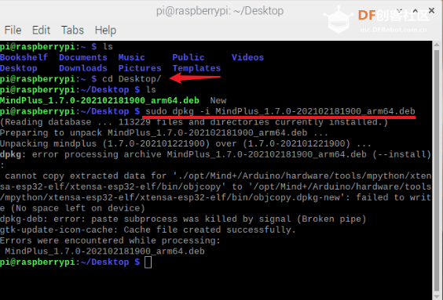443x300 pixels.
Task: Click the 'gtk-update-icon-cache' output line
Action: click(148, 230)
